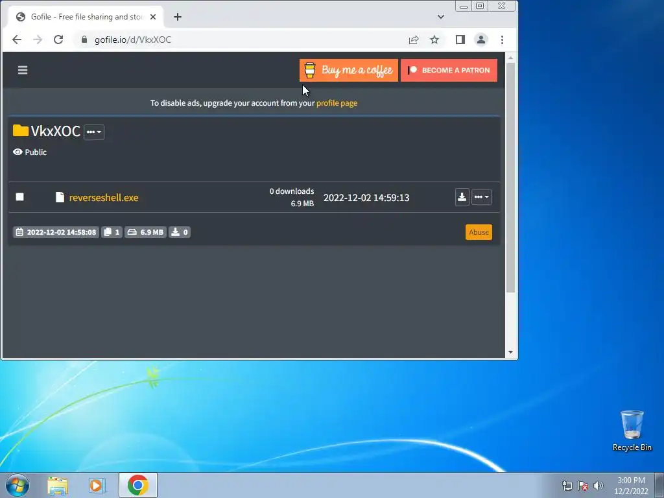
Task: Click the yellow VkxXOC folder icon
Action: [x=20, y=130]
